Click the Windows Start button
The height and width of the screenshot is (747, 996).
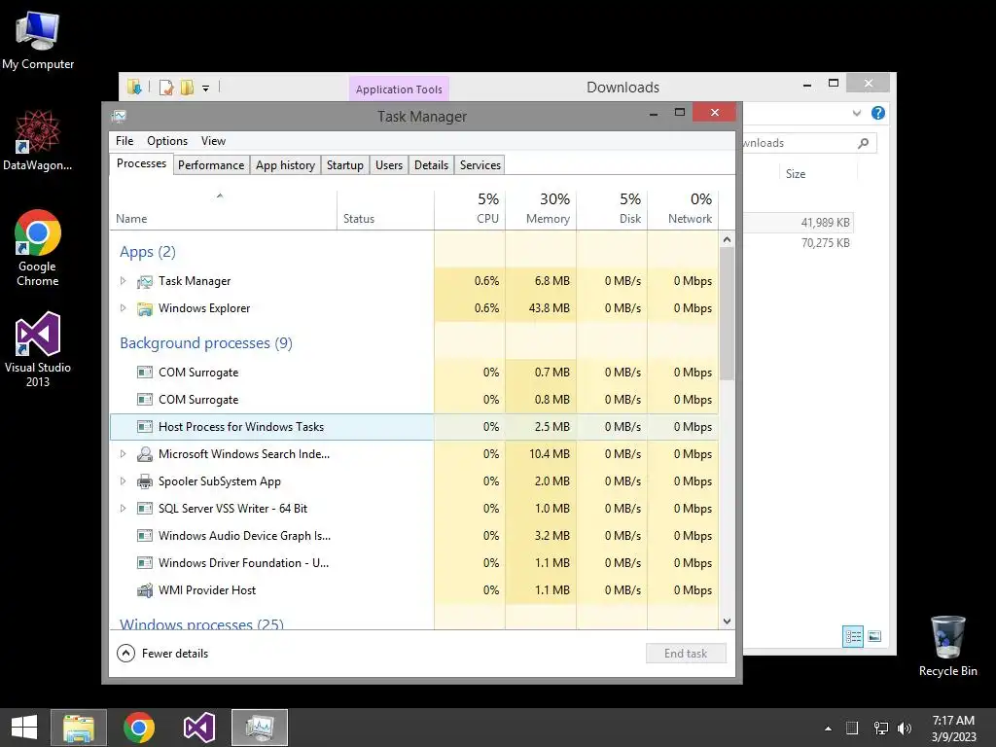pyautogui.click(x=24, y=728)
